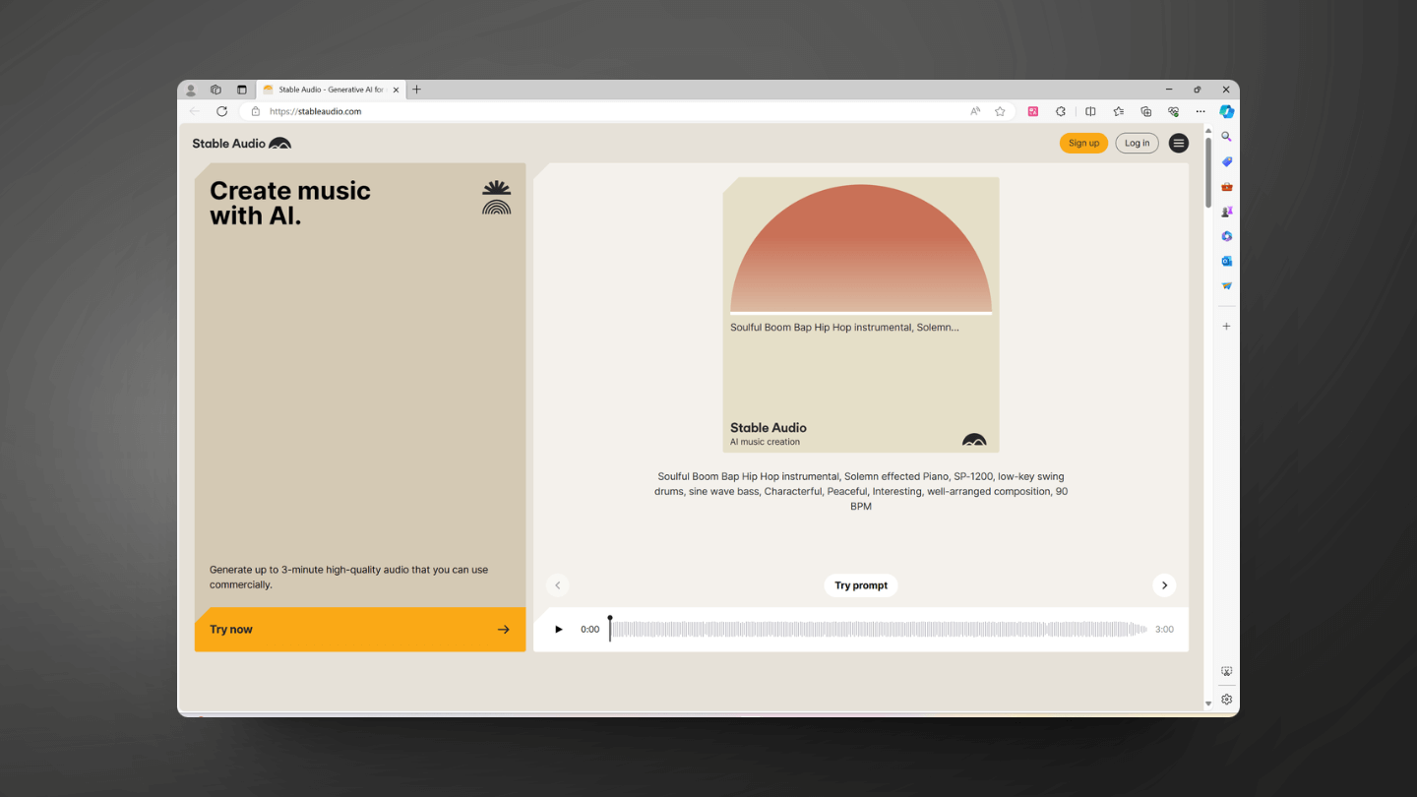Click the Sign up button
Image resolution: width=1417 pixels, height=797 pixels.
coord(1083,144)
